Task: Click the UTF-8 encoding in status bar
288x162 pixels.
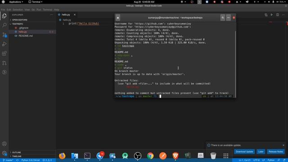Action: (x=256, y=160)
